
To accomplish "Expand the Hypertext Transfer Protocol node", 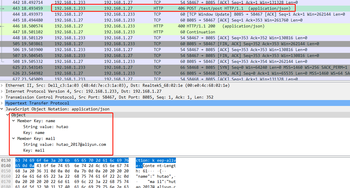I will click(x=2, y=103).
